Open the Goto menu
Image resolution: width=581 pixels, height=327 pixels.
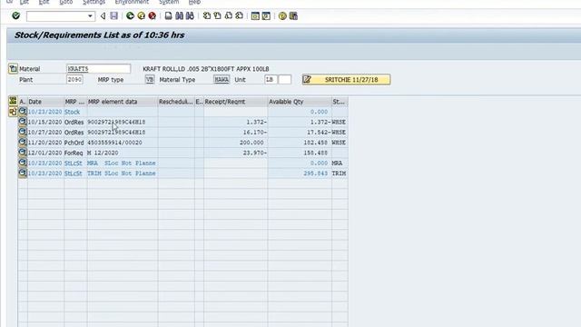pos(66,2)
